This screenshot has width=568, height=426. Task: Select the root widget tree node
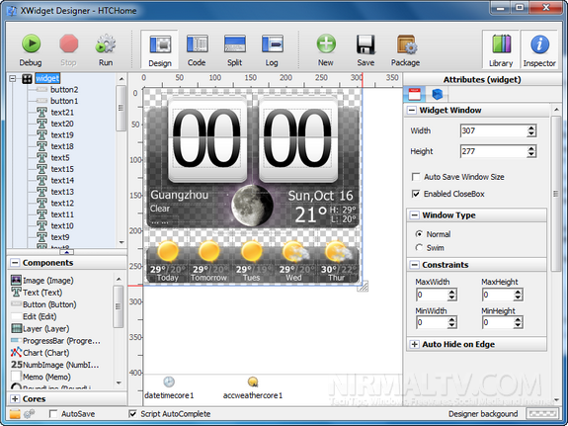(47, 78)
